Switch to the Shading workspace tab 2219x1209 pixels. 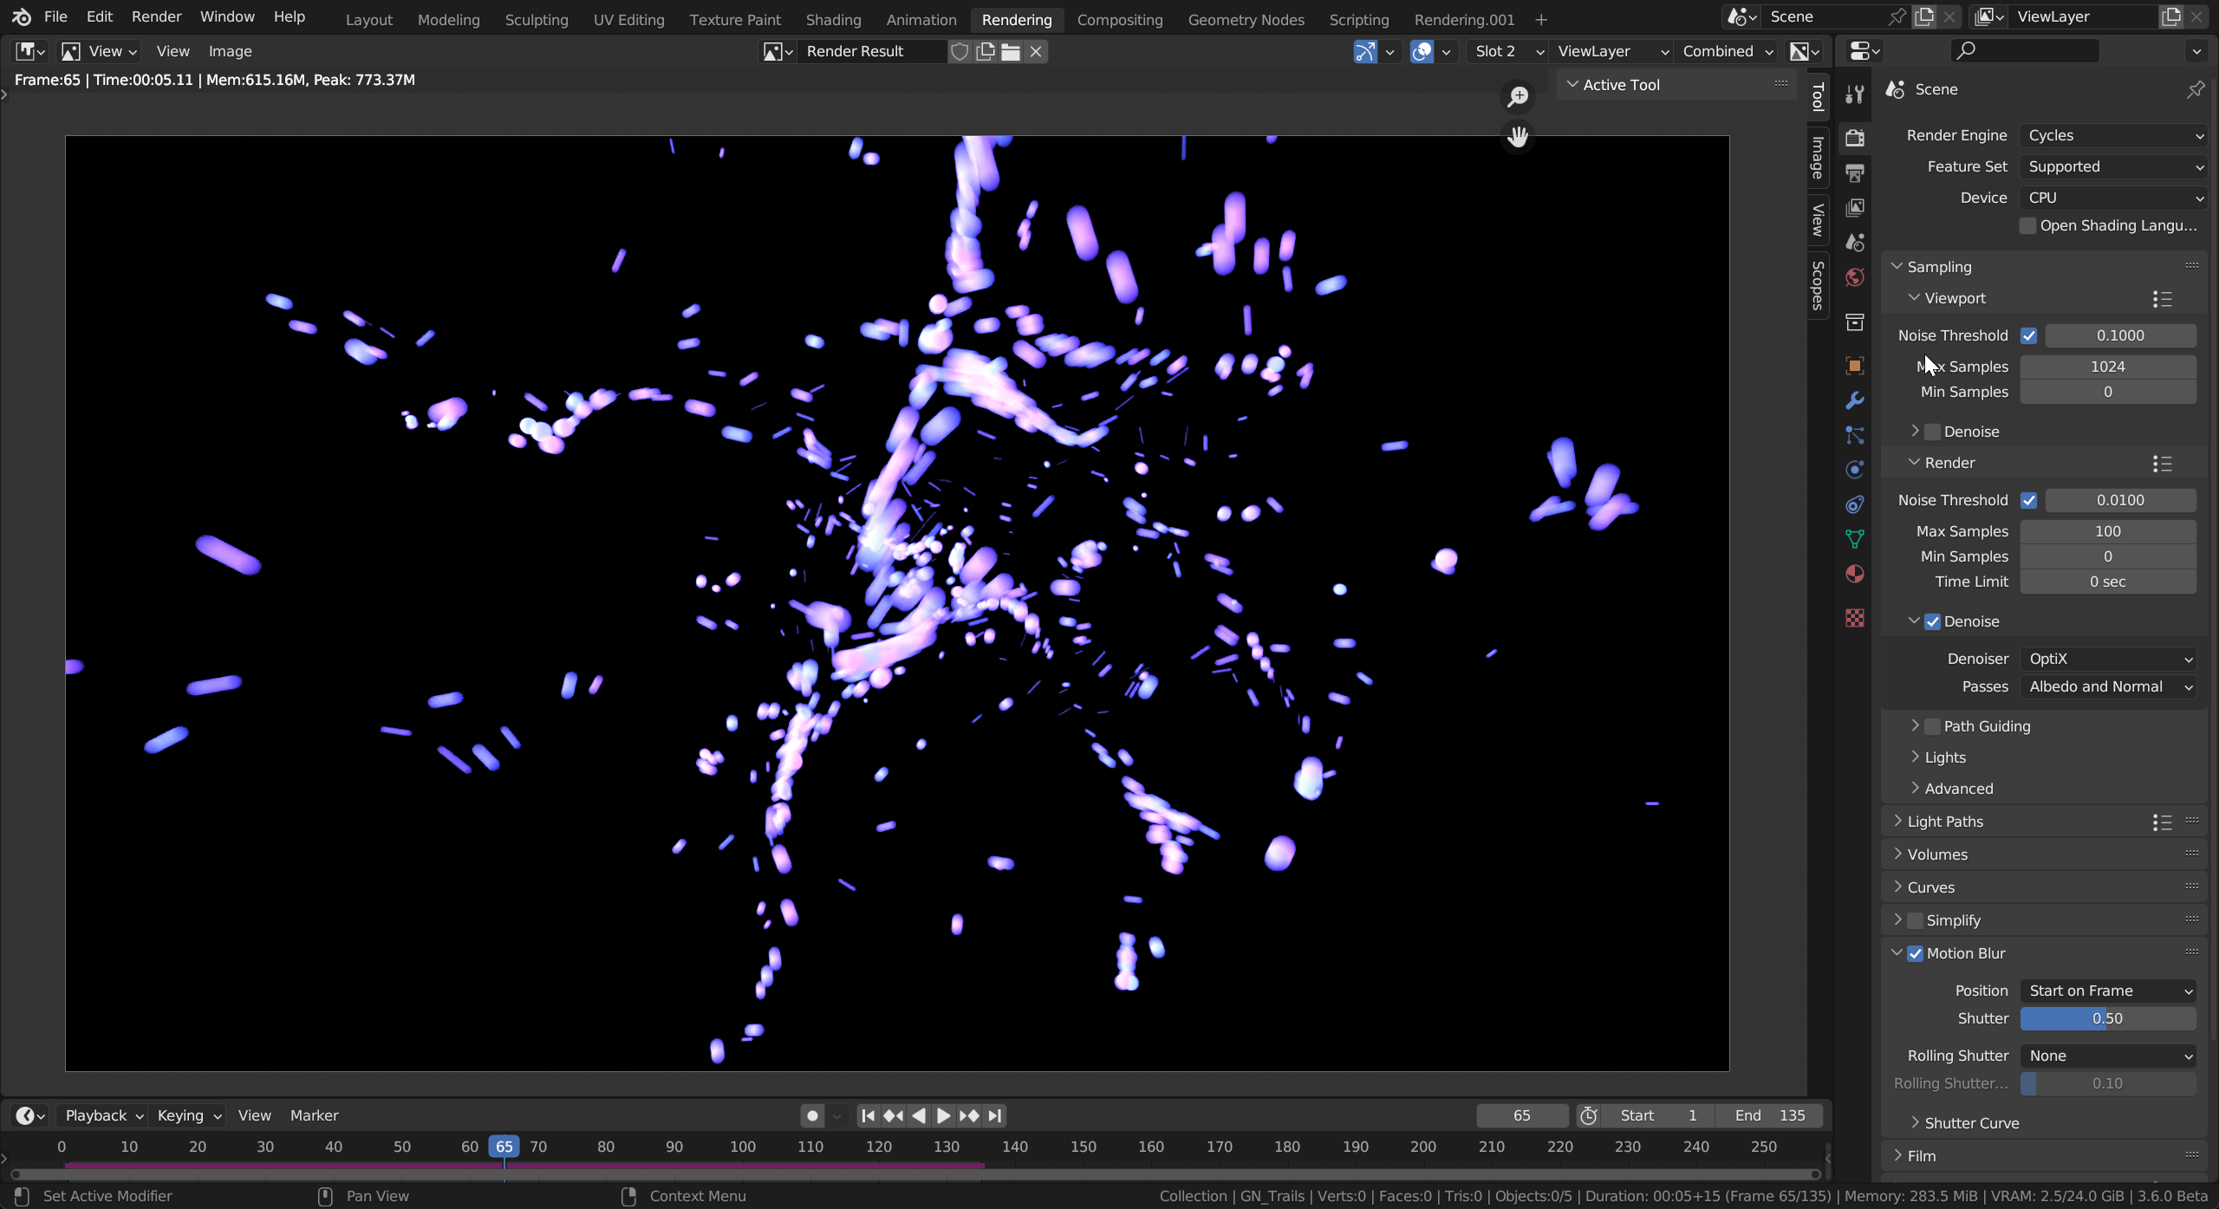[833, 20]
